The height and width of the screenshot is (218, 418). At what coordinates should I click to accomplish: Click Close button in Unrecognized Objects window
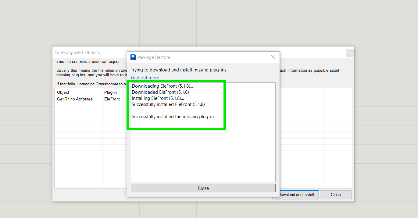(x=336, y=194)
